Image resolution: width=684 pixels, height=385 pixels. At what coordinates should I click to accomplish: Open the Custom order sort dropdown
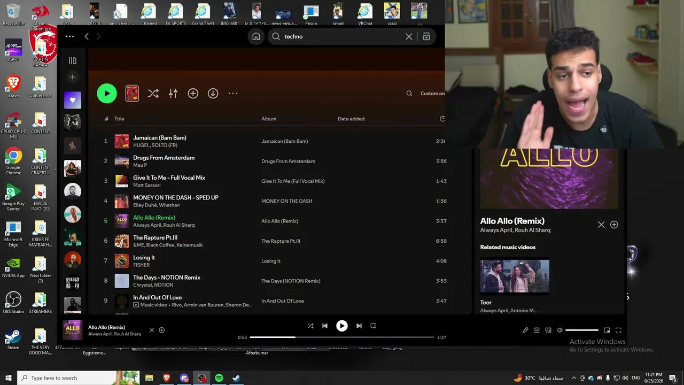[x=432, y=94]
